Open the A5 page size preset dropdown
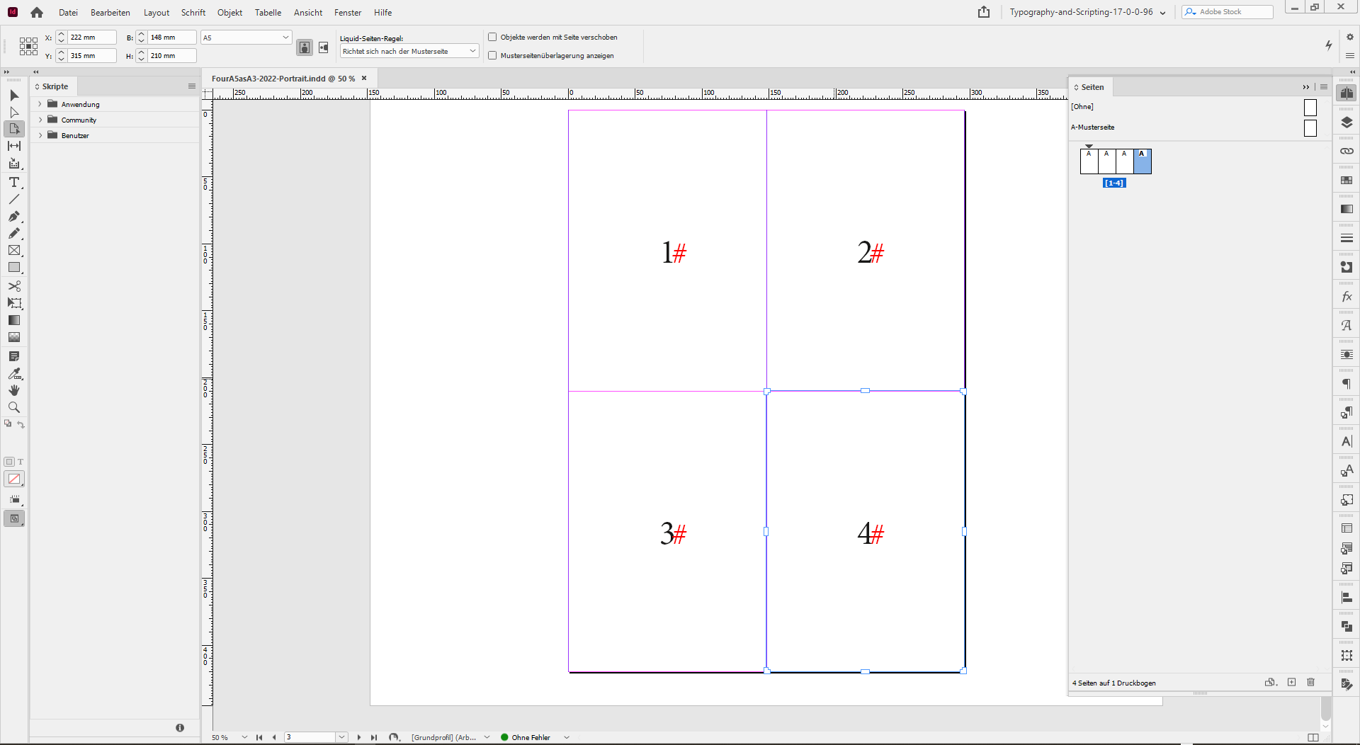 [x=245, y=37]
